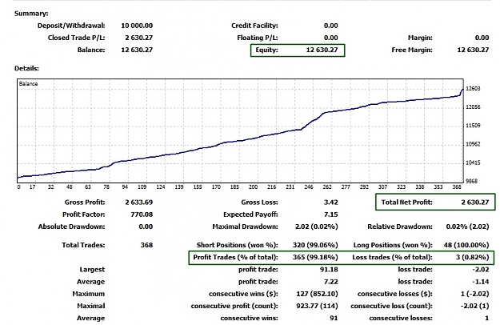Select the Credit Facility value 0.00
Screen dimensions: 500x325
[330, 26]
